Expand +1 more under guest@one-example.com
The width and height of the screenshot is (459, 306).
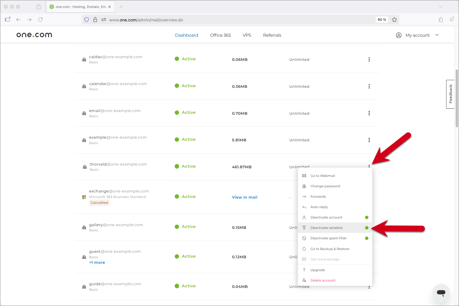point(97,263)
